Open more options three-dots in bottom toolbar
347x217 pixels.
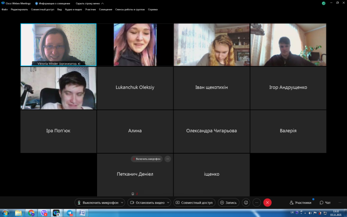click(x=256, y=202)
